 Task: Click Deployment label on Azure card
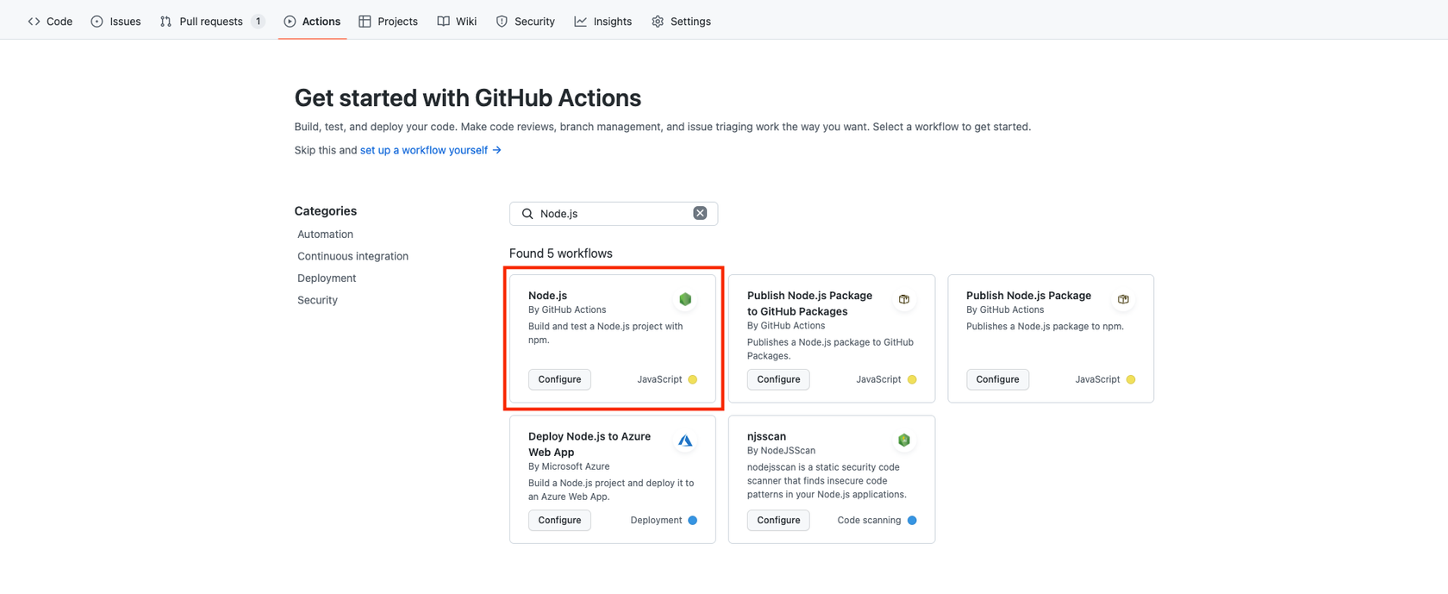(x=656, y=521)
